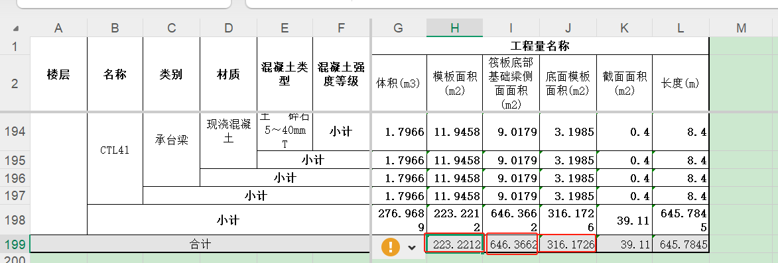Click the 楼层 header cell
The image size is (778, 263).
click(58, 74)
